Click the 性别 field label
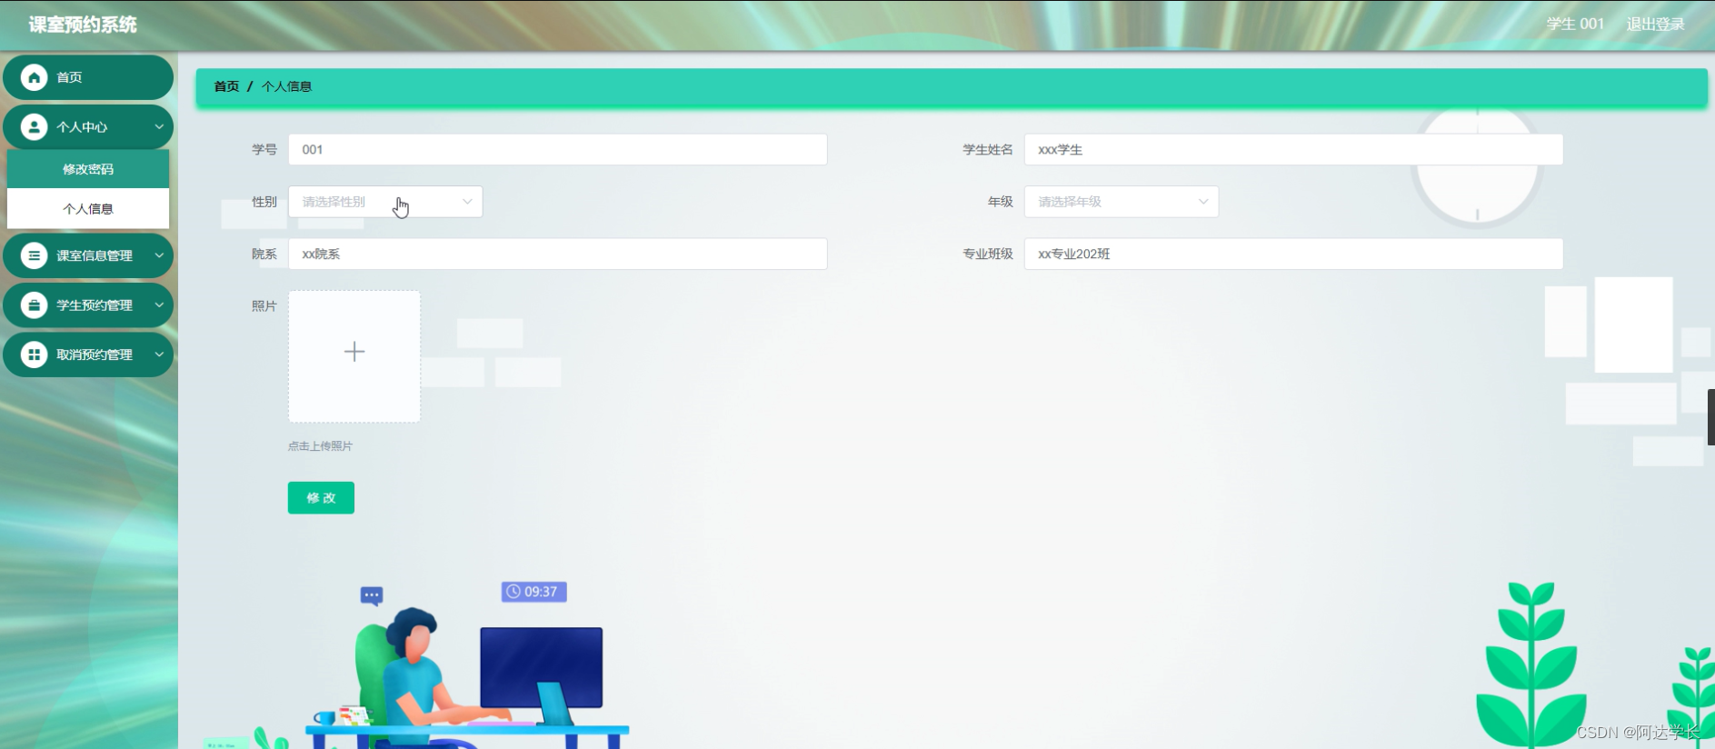The height and width of the screenshot is (749, 1715). click(264, 202)
